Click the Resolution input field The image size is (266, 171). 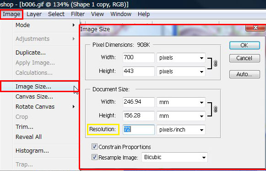(x=139, y=130)
